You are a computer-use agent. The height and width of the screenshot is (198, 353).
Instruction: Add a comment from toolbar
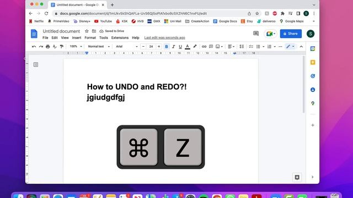(x=211, y=46)
